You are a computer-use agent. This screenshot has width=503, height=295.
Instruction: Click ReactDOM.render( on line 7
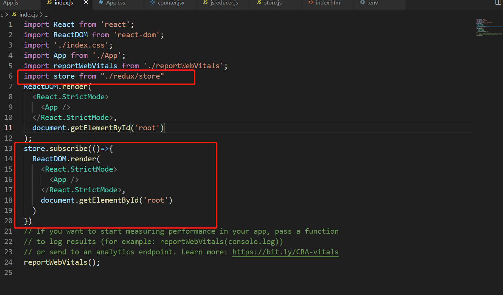pyautogui.click(x=57, y=87)
